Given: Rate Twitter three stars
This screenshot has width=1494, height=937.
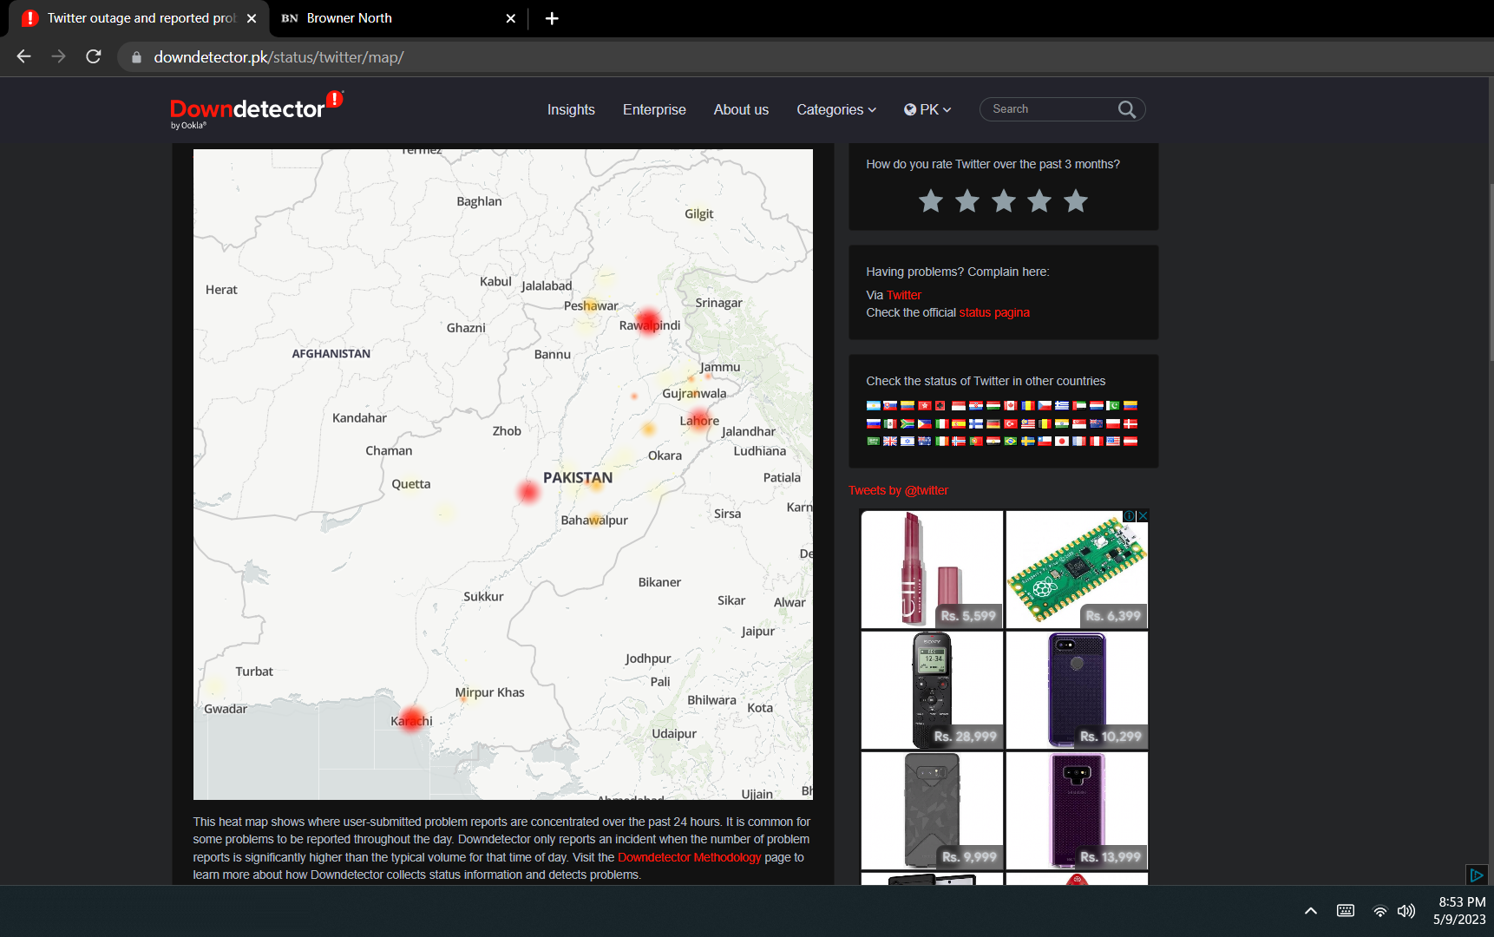Looking at the screenshot, I should tap(1004, 201).
